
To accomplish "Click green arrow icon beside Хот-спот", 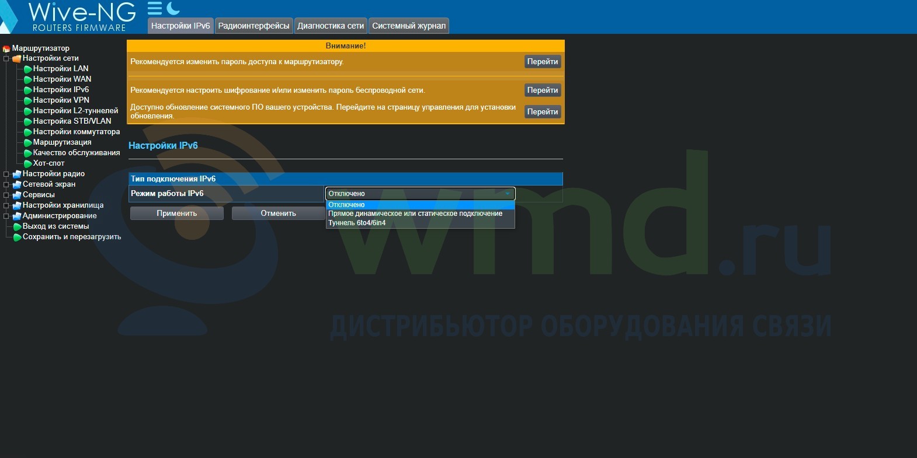I will [x=27, y=163].
